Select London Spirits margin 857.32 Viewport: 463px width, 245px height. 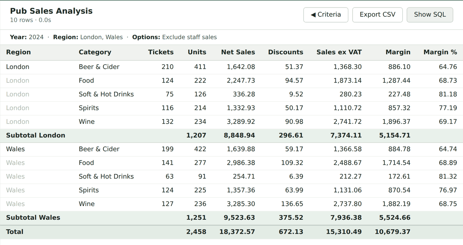(x=399, y=108)
